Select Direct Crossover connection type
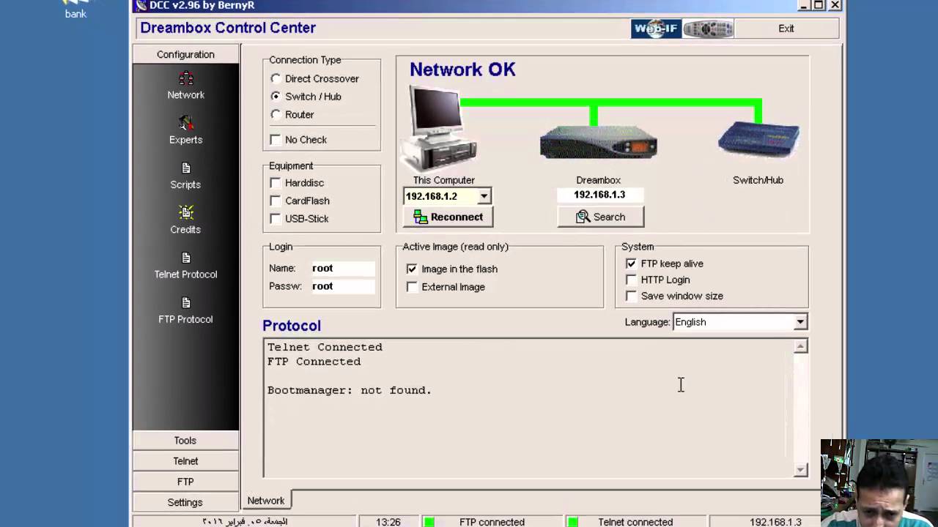 276,78
